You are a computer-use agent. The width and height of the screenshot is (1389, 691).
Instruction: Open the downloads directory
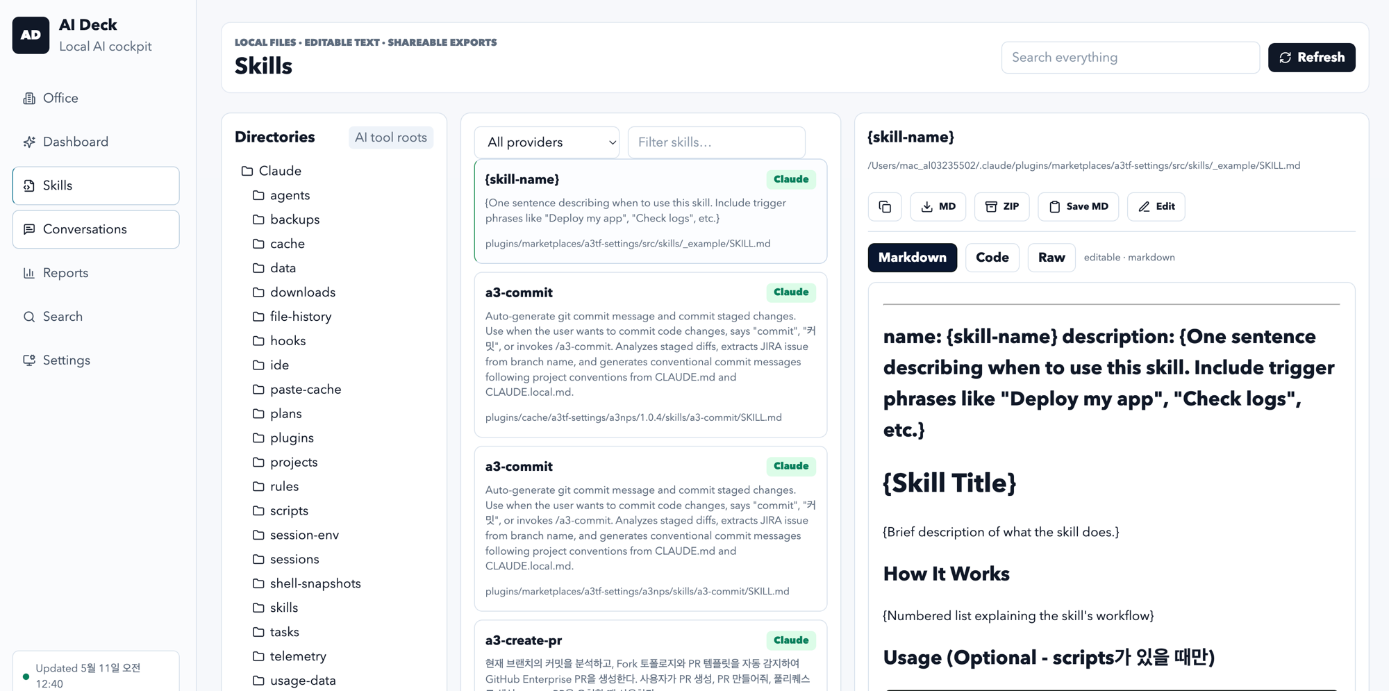coord(302,292)
